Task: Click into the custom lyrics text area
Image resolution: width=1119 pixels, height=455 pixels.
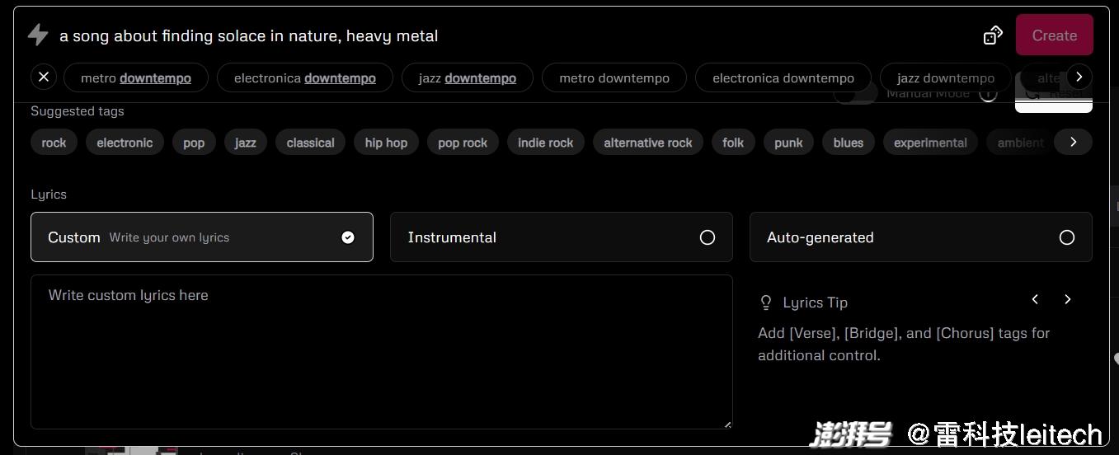Action: 381,352
